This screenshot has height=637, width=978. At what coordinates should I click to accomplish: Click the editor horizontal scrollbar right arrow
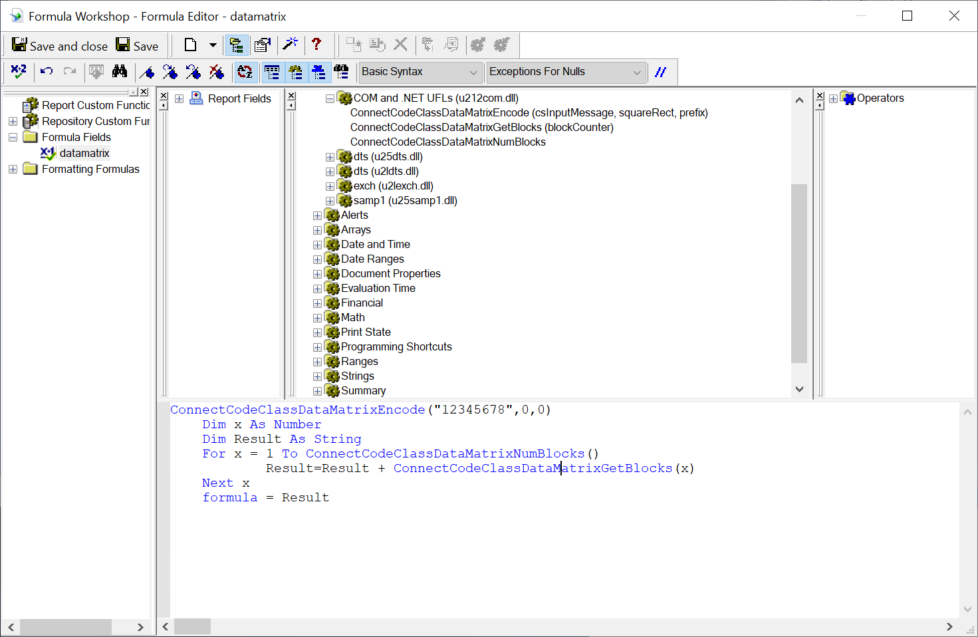click(x=949, y=626)
